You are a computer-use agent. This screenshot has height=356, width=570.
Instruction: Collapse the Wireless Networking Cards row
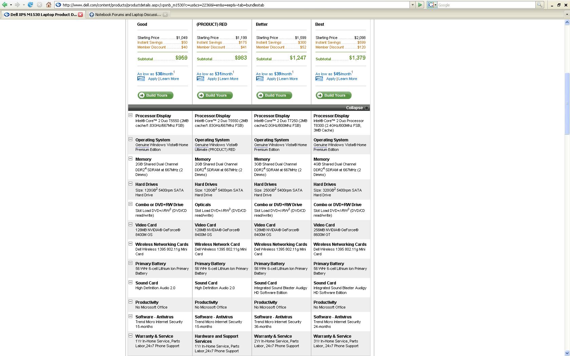(x=130, y=244)
